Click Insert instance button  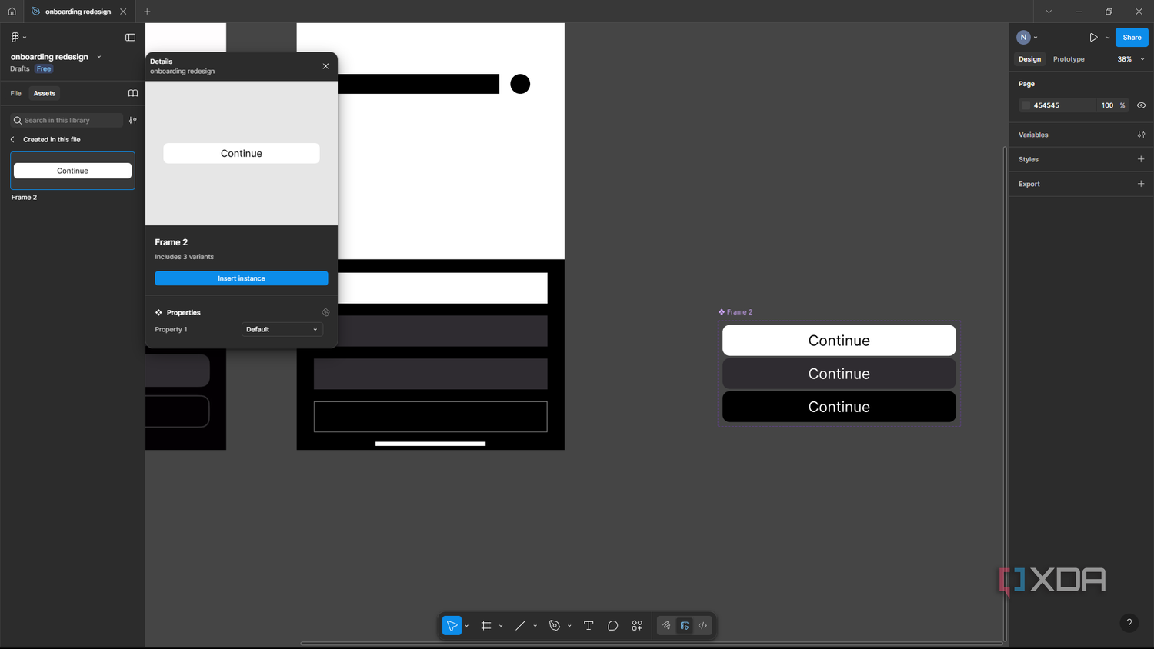[x=242, y=278]
